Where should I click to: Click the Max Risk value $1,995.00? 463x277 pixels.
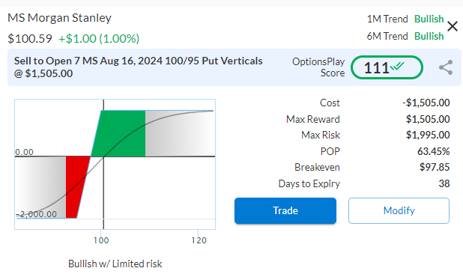pyautogui.click(x=428, y=135)
